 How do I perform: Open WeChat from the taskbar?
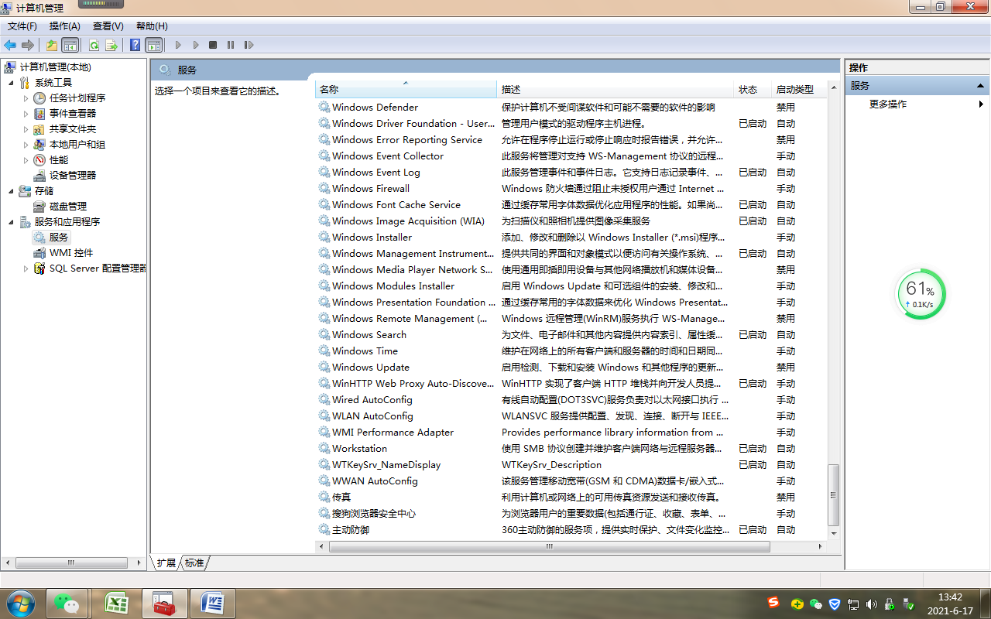point(67,604)
